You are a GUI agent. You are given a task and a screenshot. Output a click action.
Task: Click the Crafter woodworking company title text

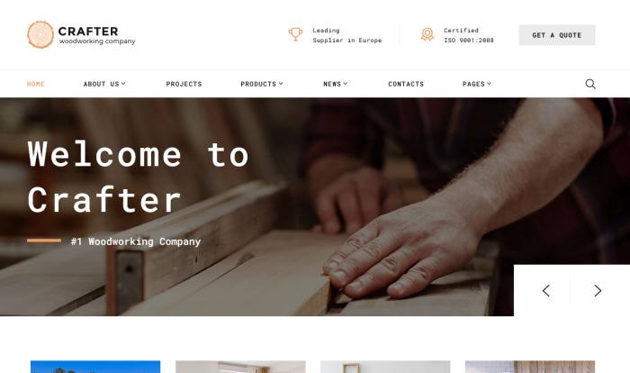[97, 35]
